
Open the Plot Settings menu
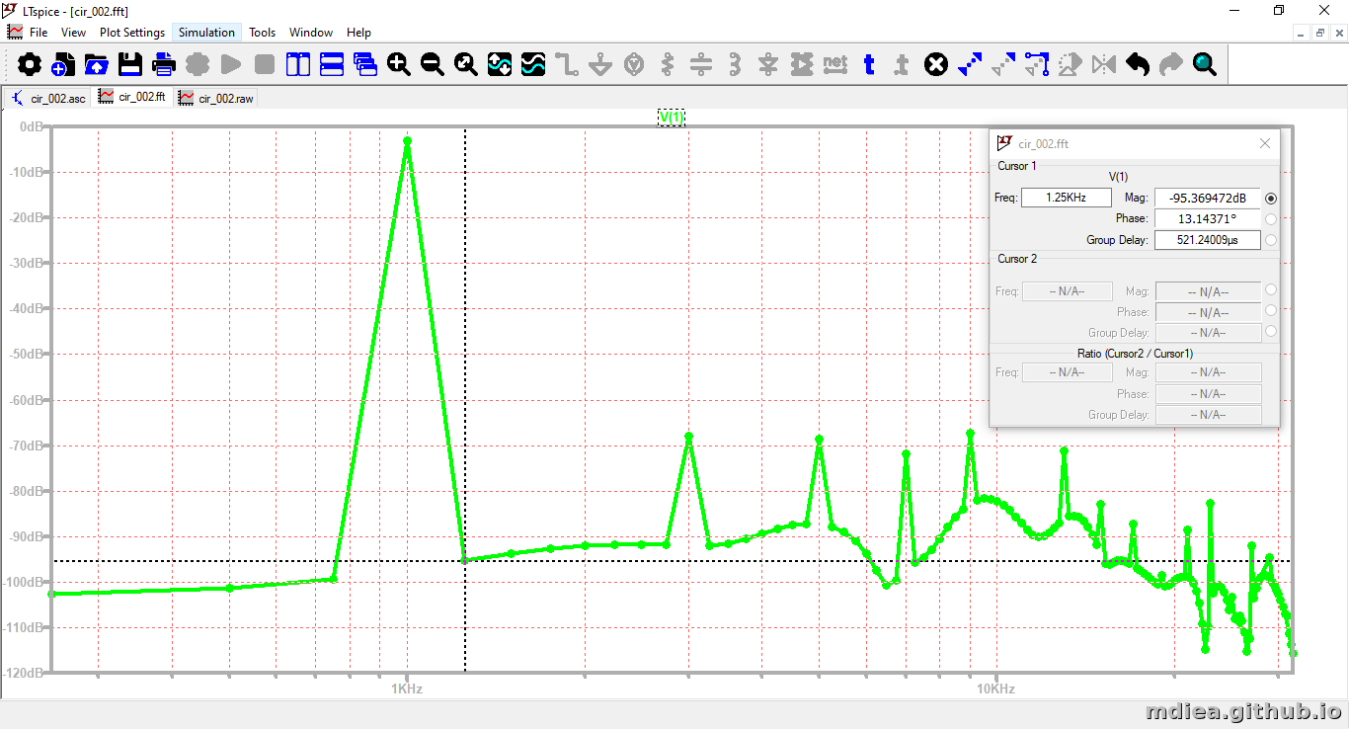(132, 33)
